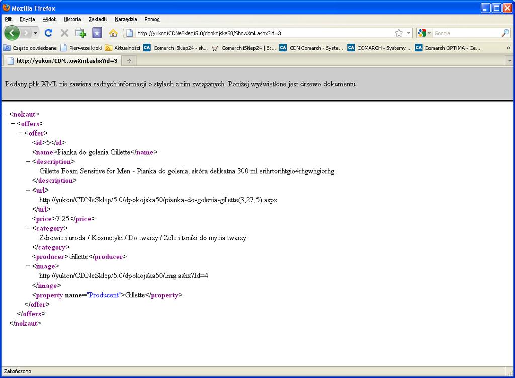
Task: Click the forward navigation arrow
Action: coord(26,33)
